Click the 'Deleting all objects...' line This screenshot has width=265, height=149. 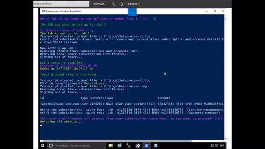coord(61,121)
